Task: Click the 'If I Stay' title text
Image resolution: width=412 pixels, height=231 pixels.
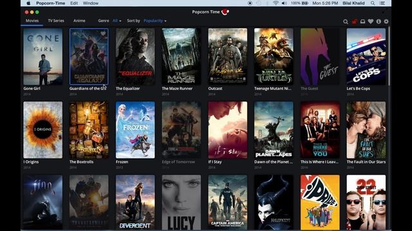Action: tap(215, 162)
